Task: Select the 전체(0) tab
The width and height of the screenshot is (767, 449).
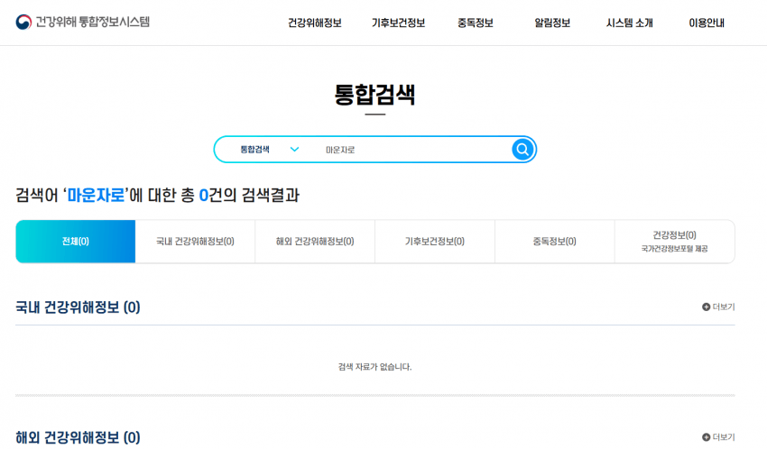Action: (75, 242)
